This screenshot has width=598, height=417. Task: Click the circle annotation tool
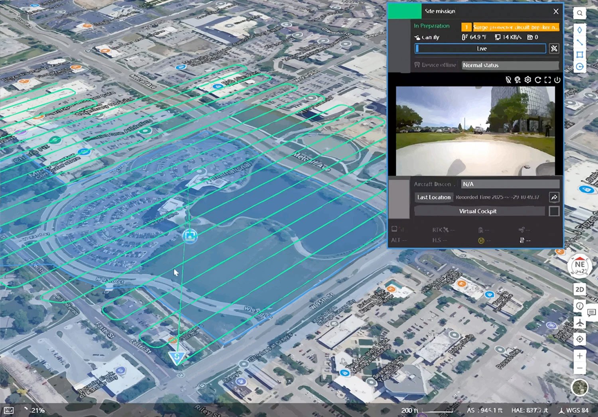point(580,67)
